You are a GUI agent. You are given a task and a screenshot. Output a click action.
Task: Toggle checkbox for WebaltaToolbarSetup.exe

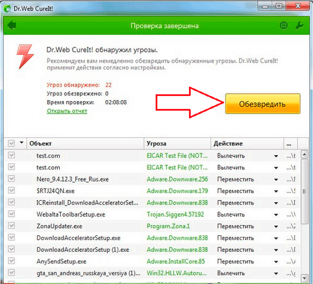click(x=11, y=214)
